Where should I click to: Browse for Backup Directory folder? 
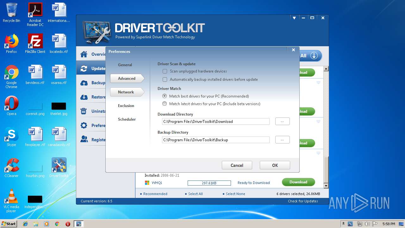(282, 140)
